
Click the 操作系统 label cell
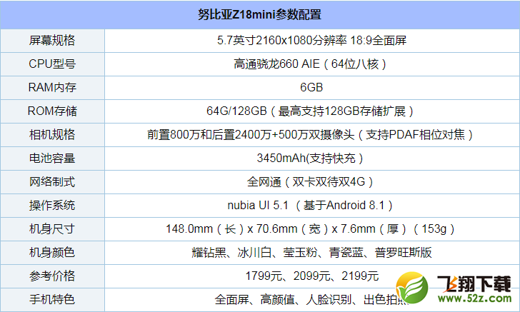pyautogui.click(x=52, y=205)
